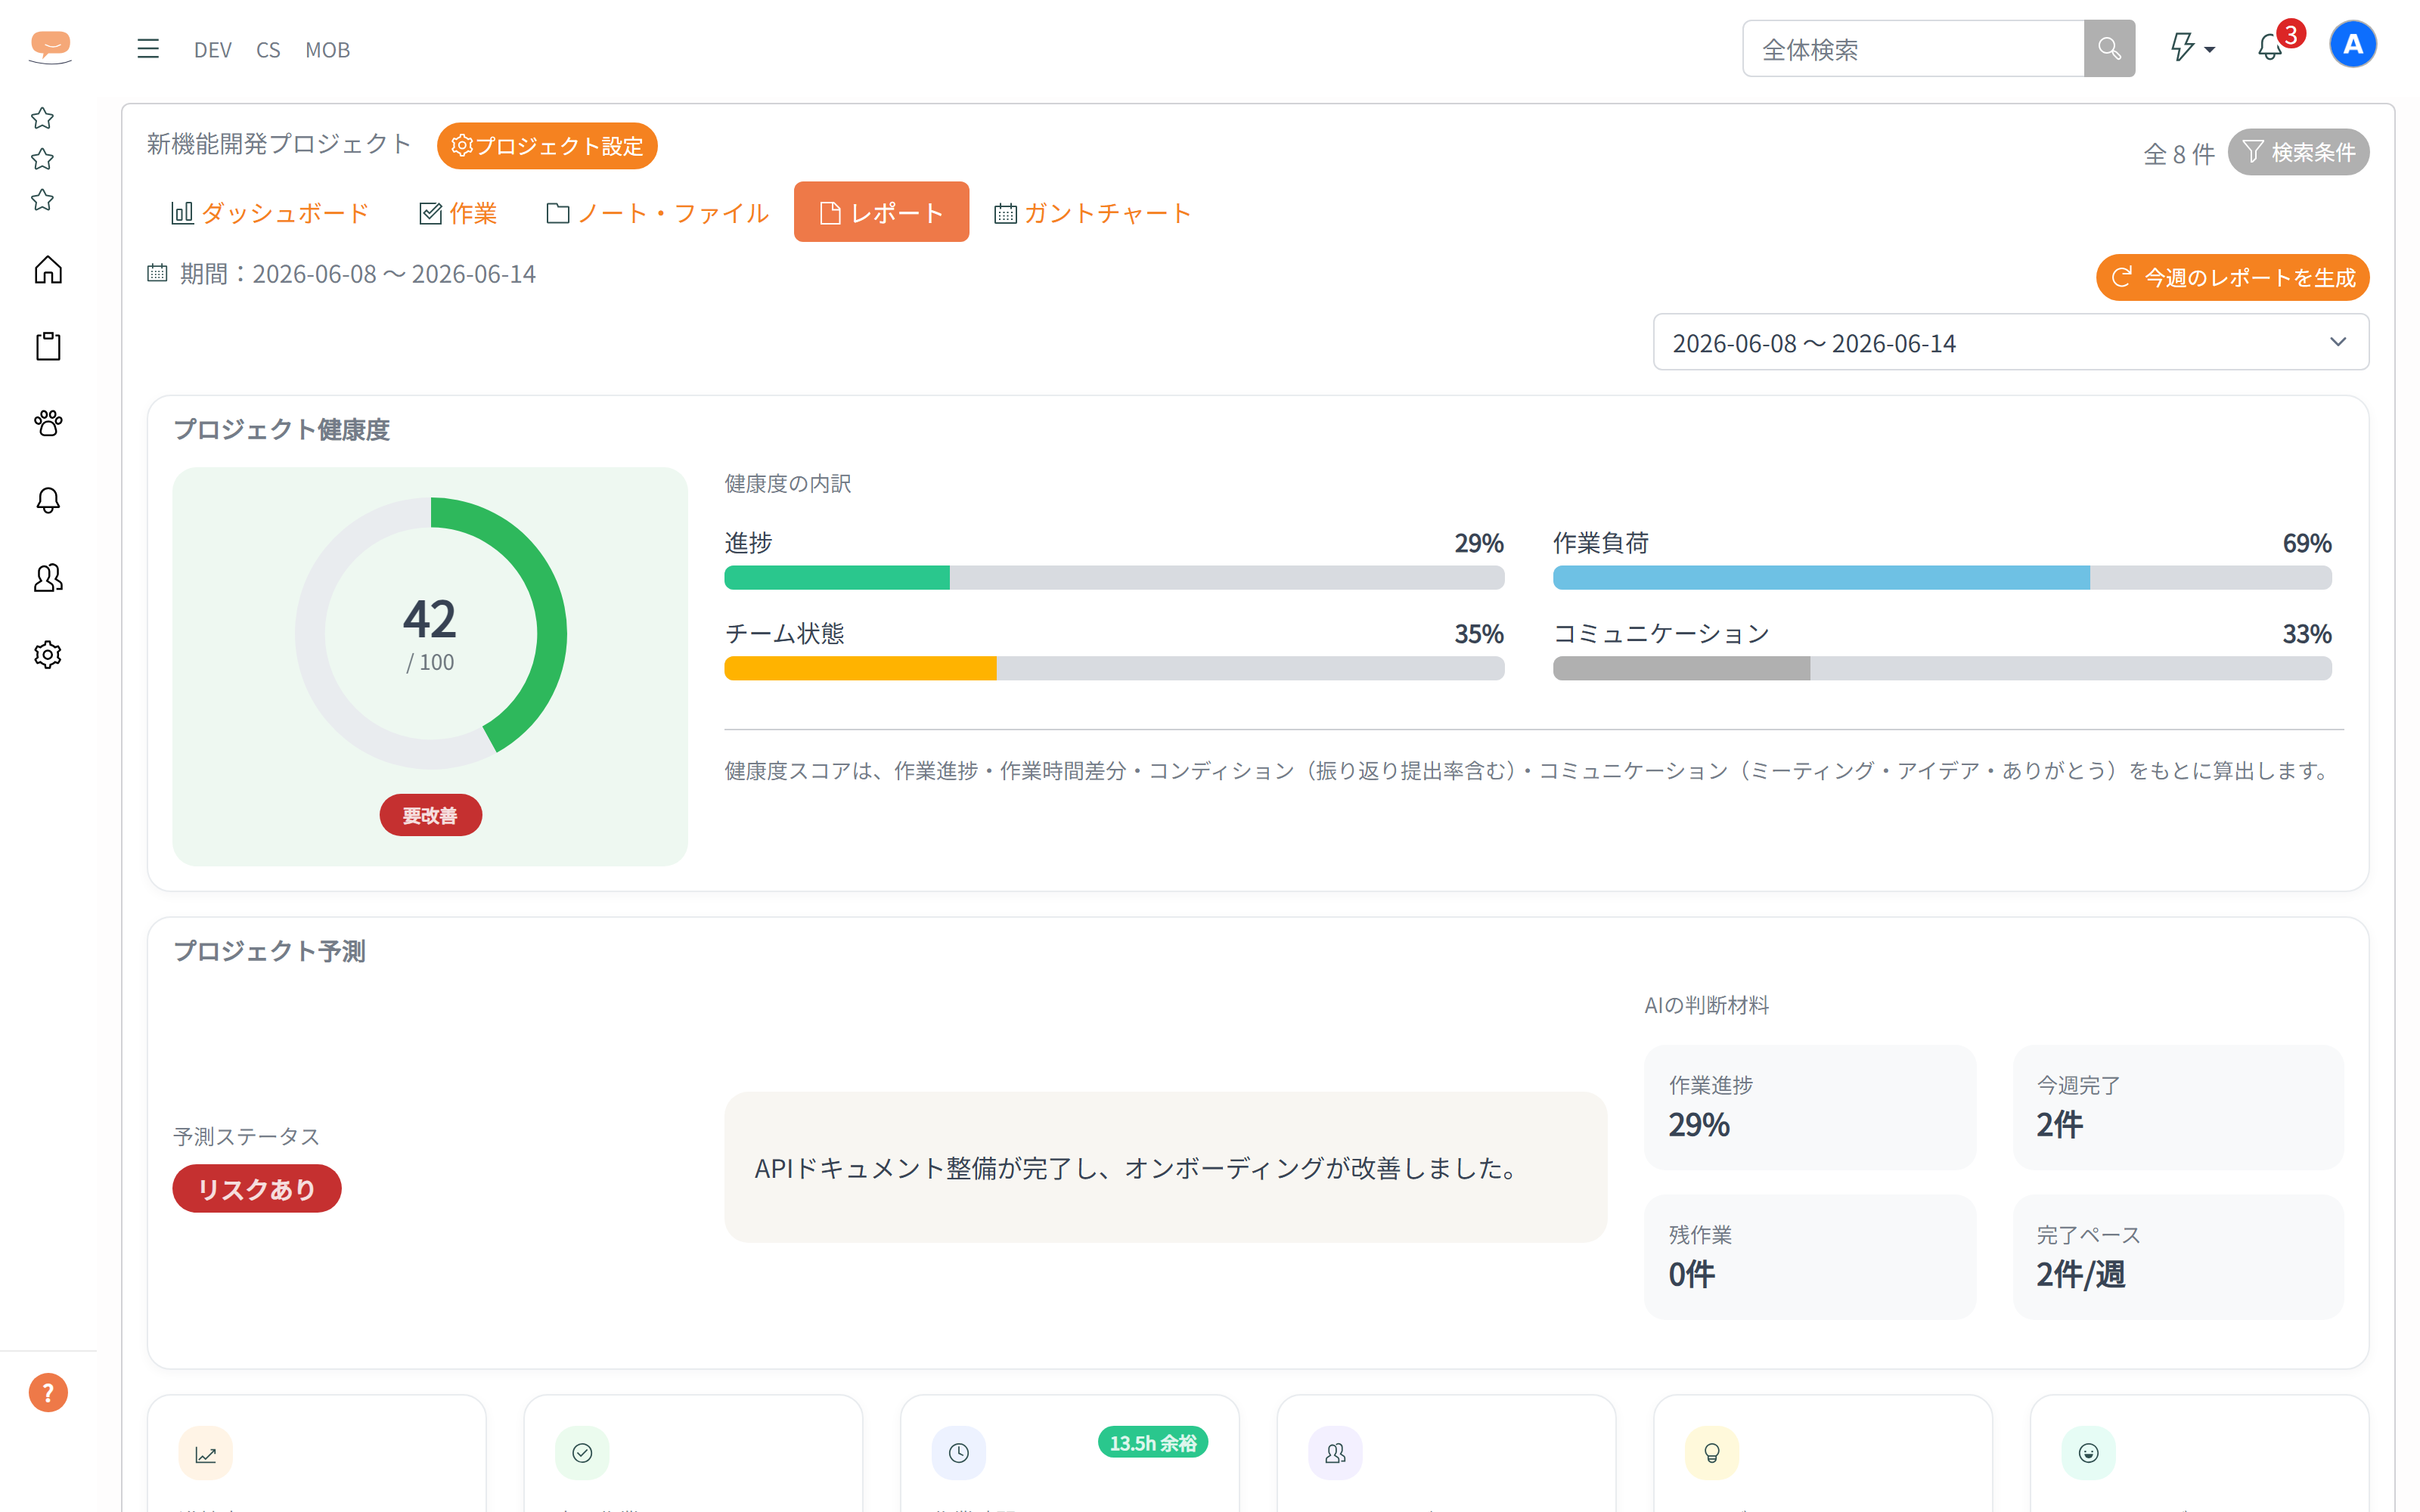Viewport: 2420px width, 1512px height.
Task: Click the first star favorite icon
Action: [x=42, y=119]
